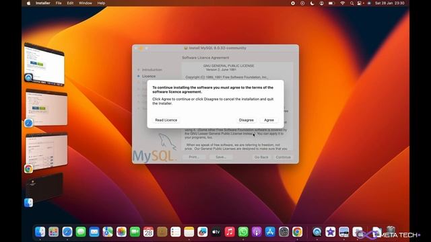Click the Agree button in the licence dialog

(269, 120)
